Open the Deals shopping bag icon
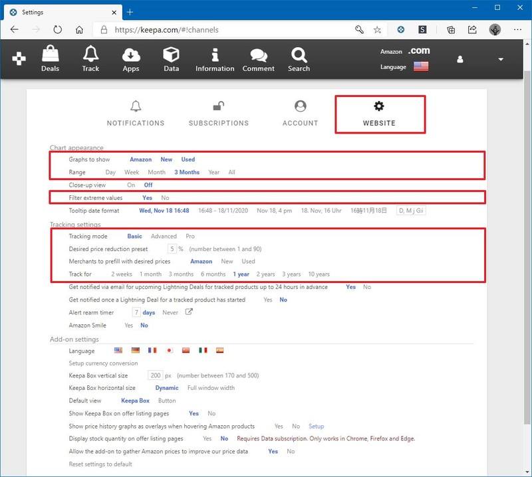Viewport: 532px width, 477px height. pyautogui.click(x=51, y=54)
